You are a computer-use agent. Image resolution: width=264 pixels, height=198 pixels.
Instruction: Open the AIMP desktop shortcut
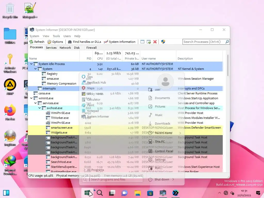click(x=10, y=87)
